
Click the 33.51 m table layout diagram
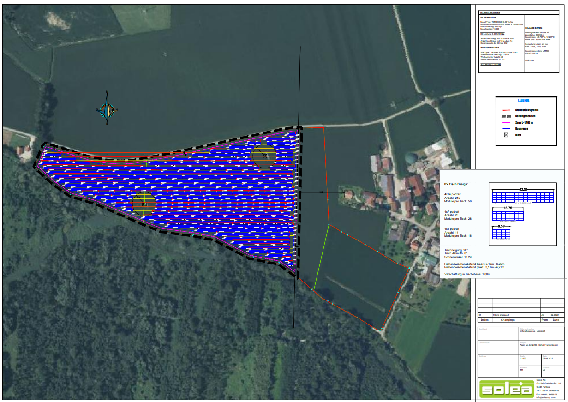pyautogui.click(x=523, y=197)
